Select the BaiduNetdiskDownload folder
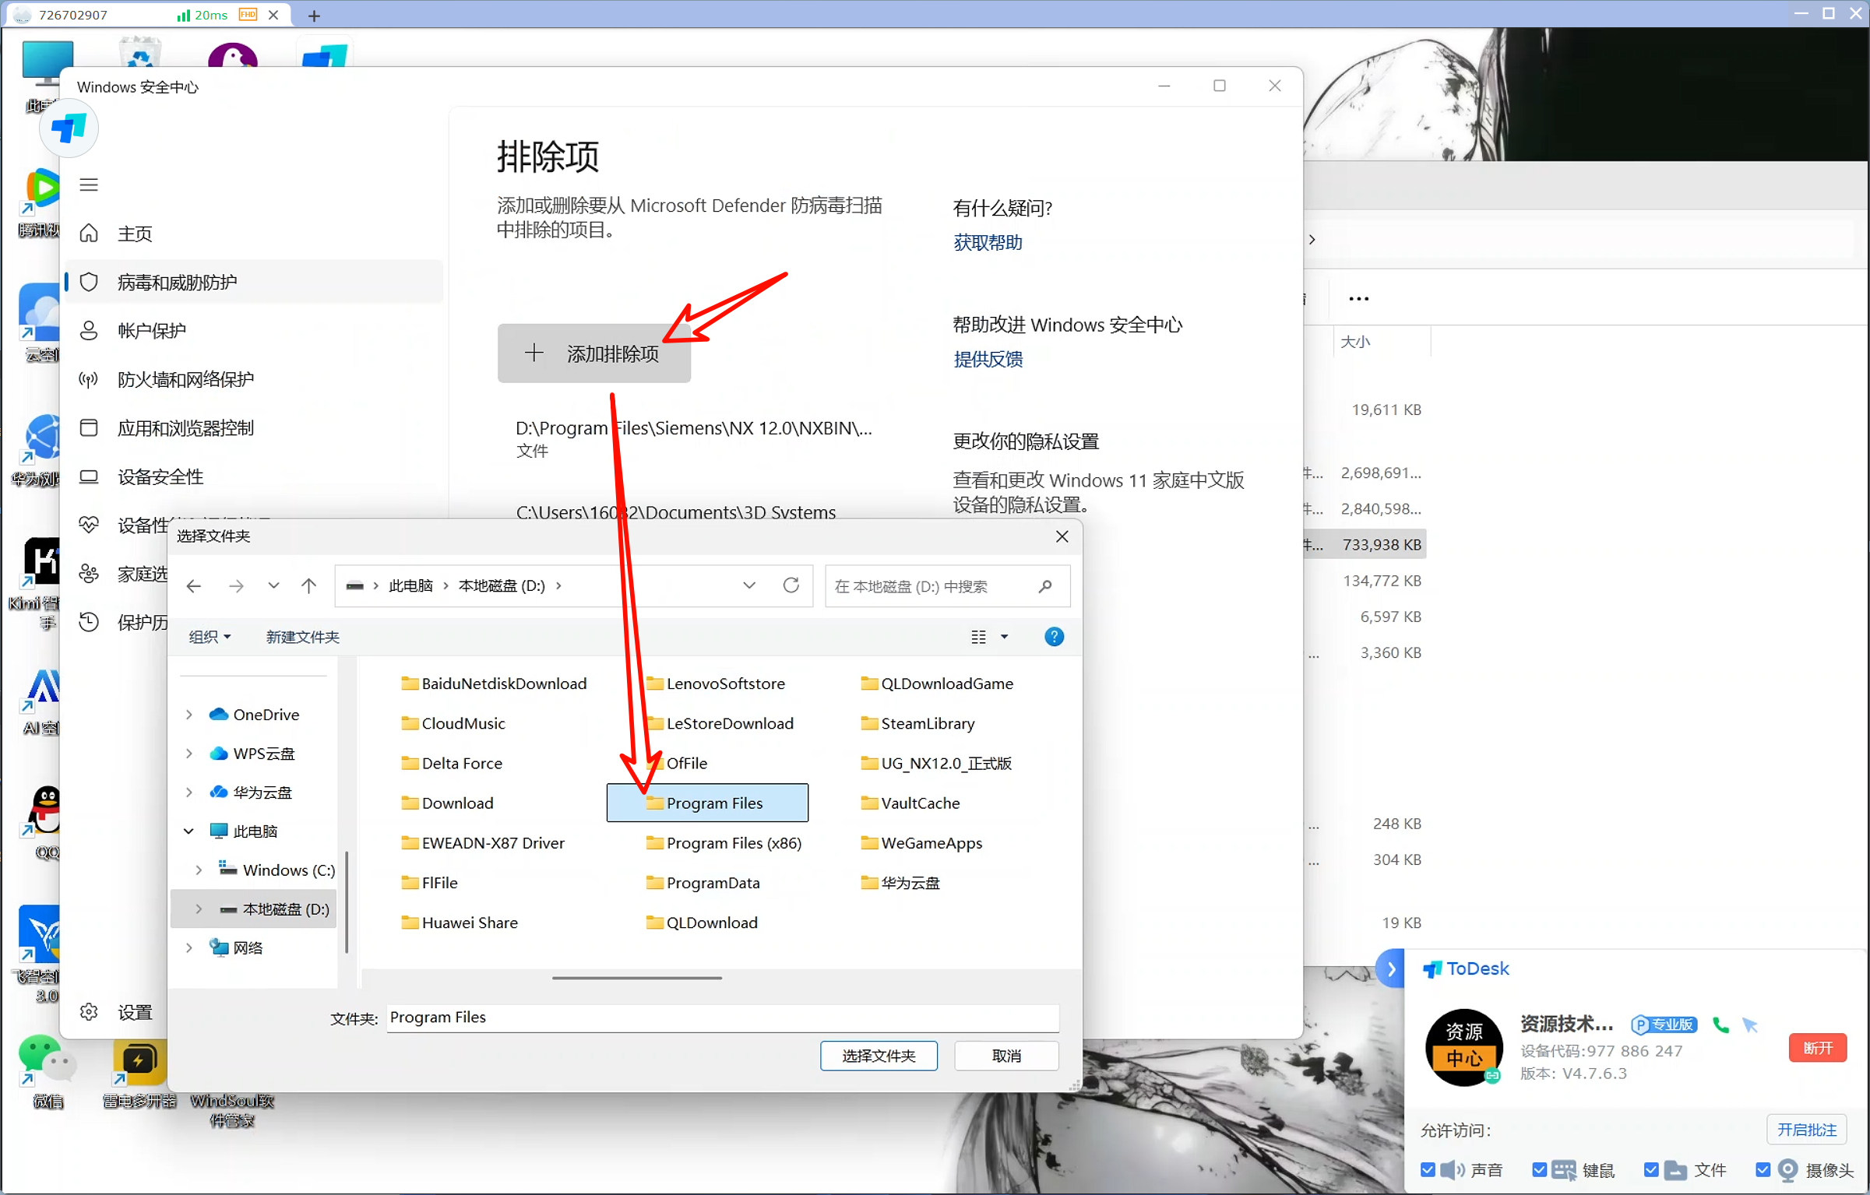Image resolution: width=1870 pixels, height=1195 pixels. tap(494, 684)
